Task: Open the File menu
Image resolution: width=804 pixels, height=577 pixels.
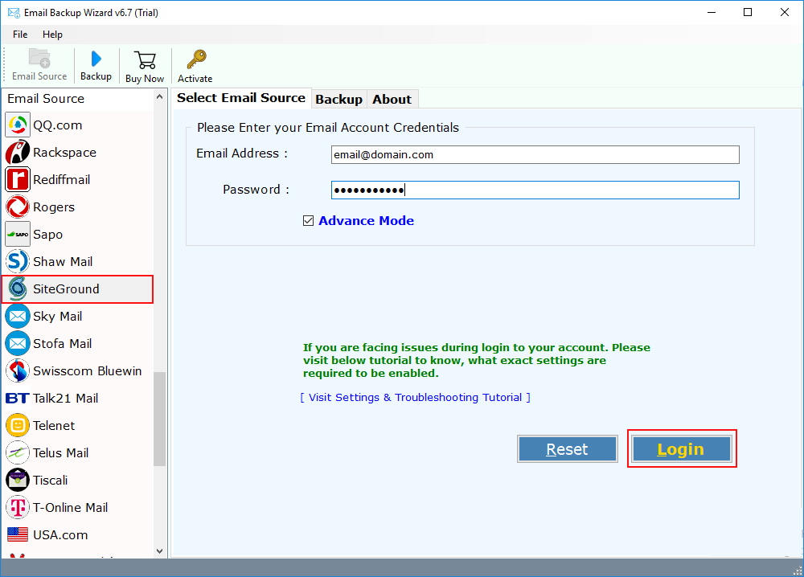Action: tap(20, 35)
